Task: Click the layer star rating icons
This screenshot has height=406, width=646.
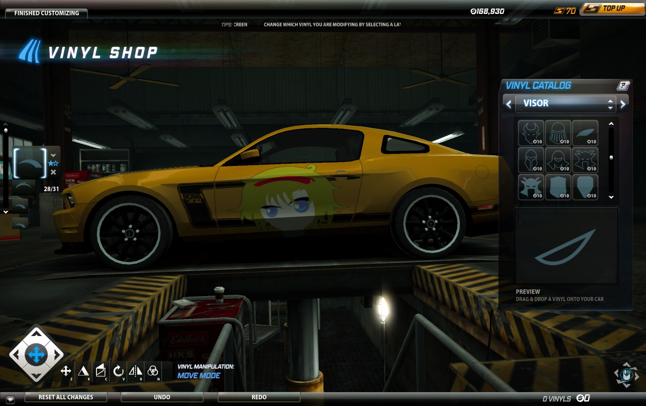Action: [53, 163]
